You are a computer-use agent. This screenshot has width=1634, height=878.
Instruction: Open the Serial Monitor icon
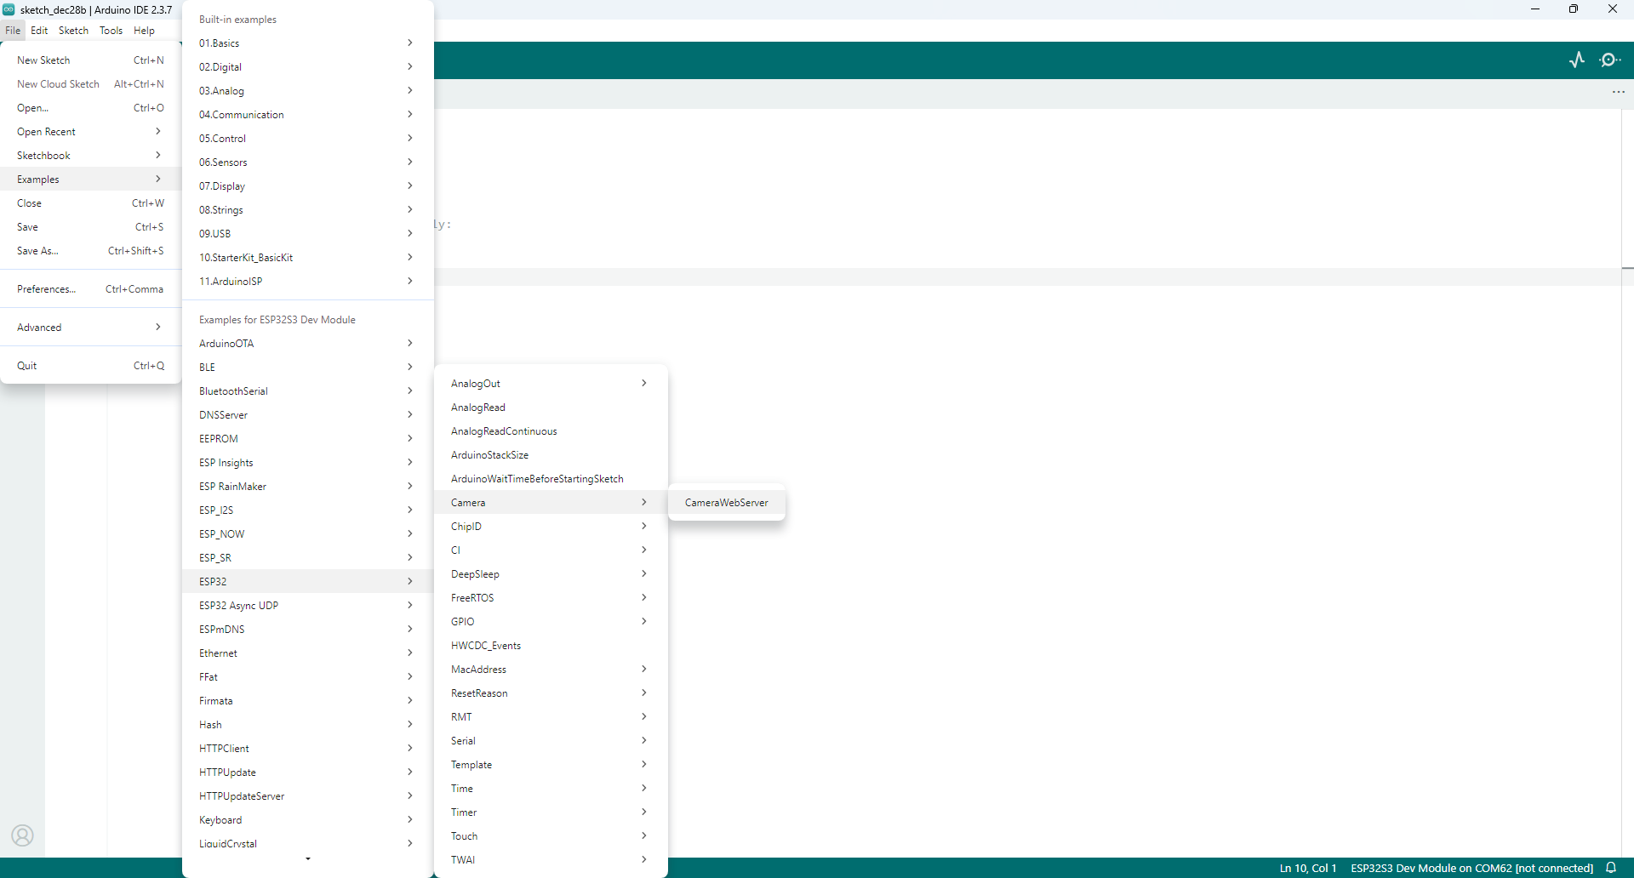pos(1609,60)
